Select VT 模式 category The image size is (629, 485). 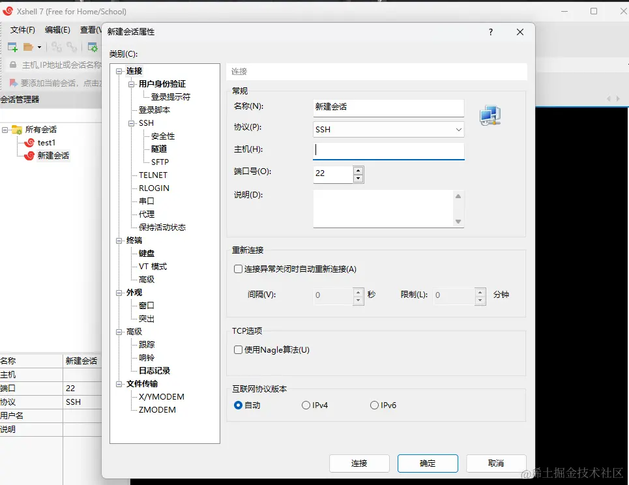coord(153,267)
